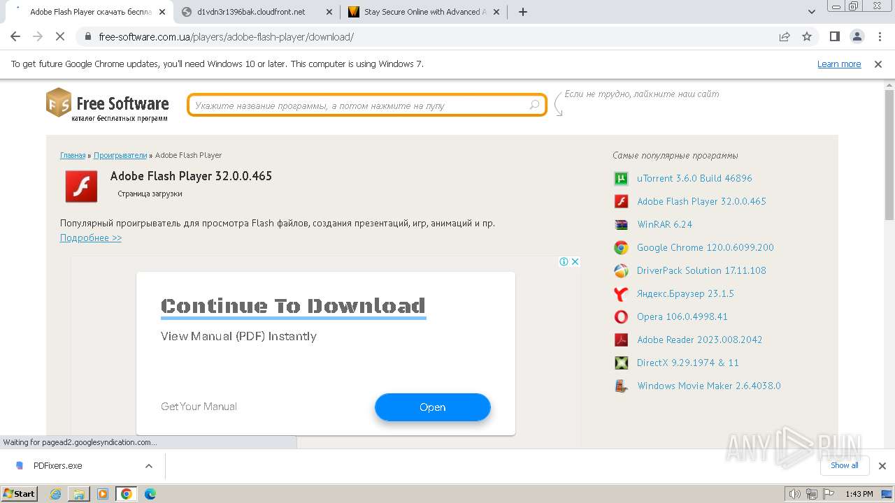Open DirectX 9.29.1974 & 11 link
The width and height of the screenshot is (895, 503).
[x=688, y=363]
